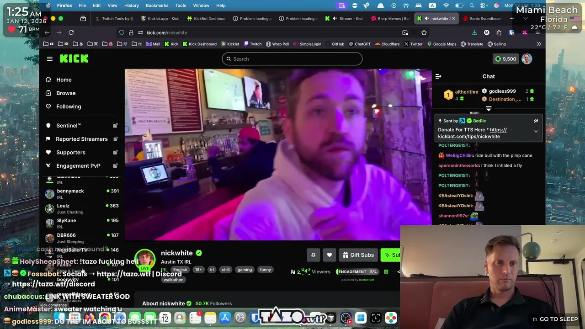
Task: Collapse the chat panel with arrow icon
Action: coord(438,76)
